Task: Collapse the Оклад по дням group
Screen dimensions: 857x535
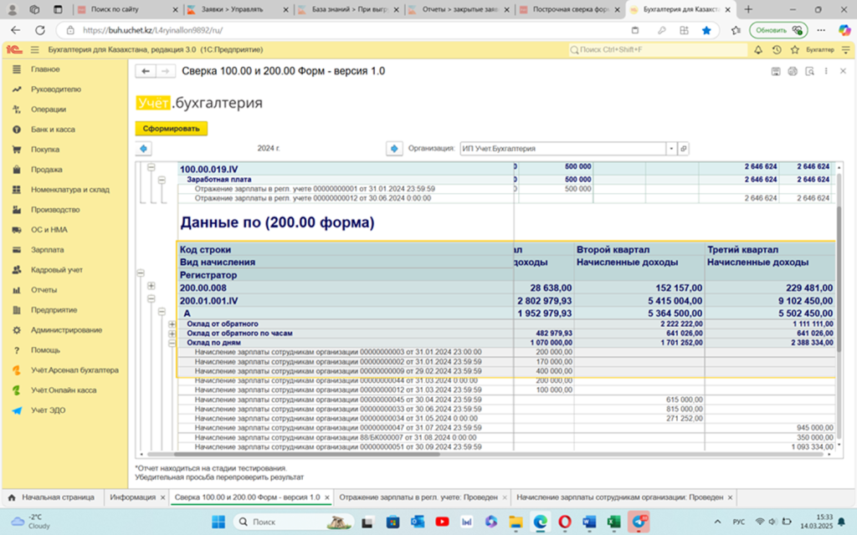Action: coord(172,342)
